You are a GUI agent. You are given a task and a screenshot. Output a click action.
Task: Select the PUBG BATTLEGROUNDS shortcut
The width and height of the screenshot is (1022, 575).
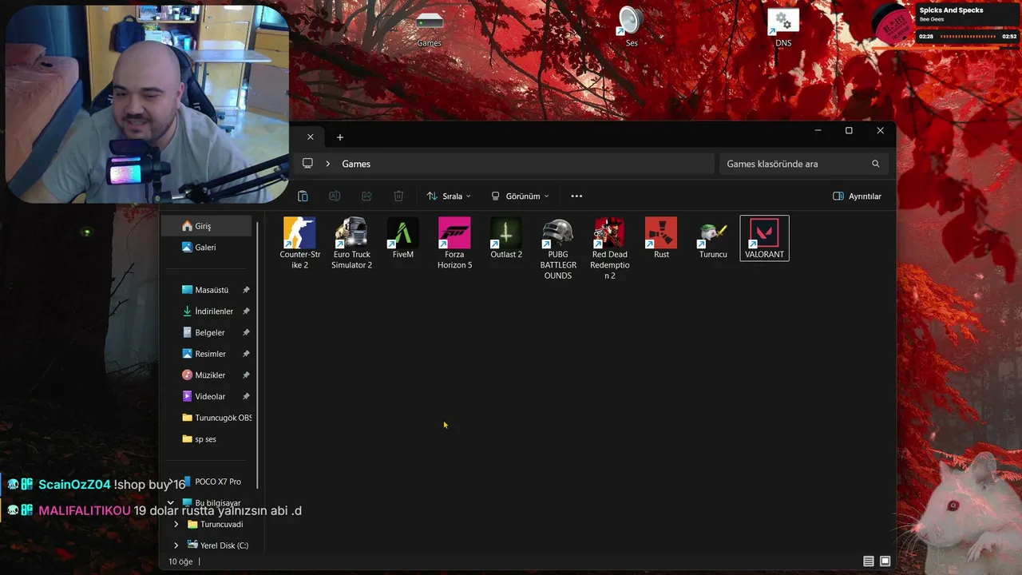coord(558,248)
